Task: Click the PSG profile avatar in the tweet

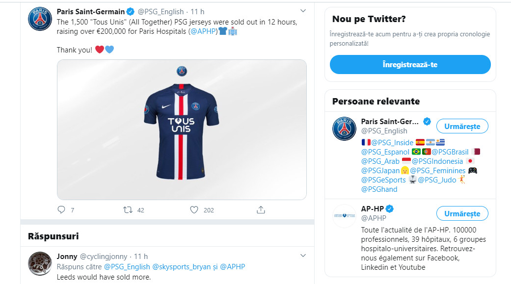Action: click(x=39, y=19)
